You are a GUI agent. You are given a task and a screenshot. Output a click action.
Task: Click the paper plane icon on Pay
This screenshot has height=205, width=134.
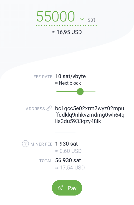point(60,188)
